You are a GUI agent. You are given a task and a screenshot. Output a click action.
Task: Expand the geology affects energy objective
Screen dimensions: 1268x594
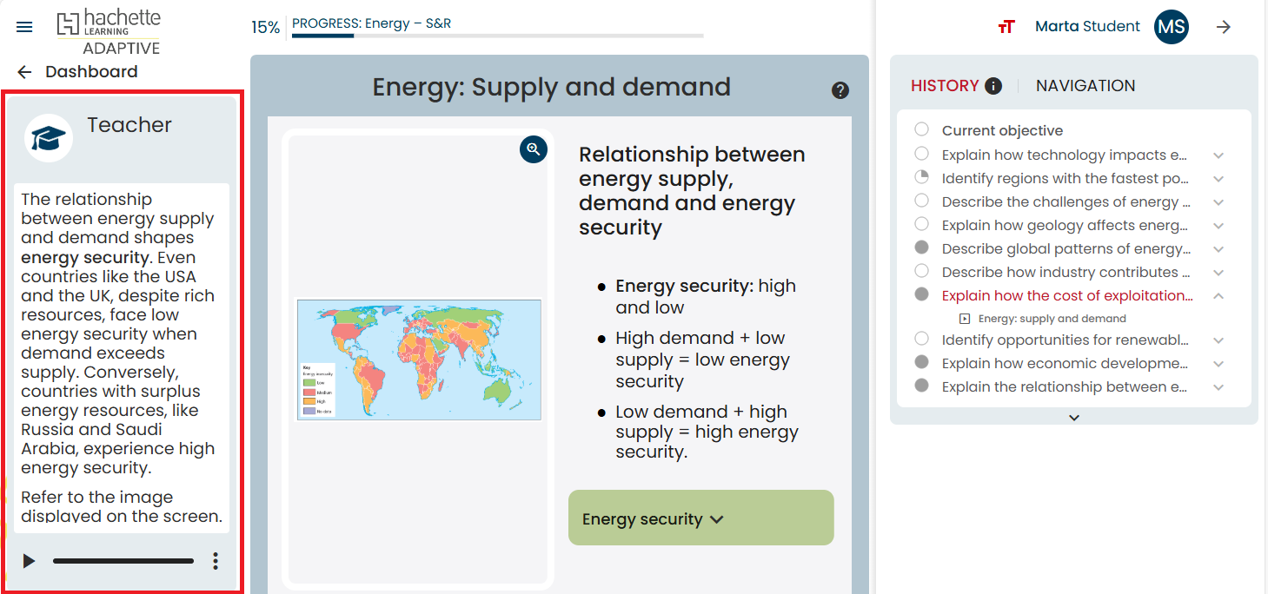1218,226
